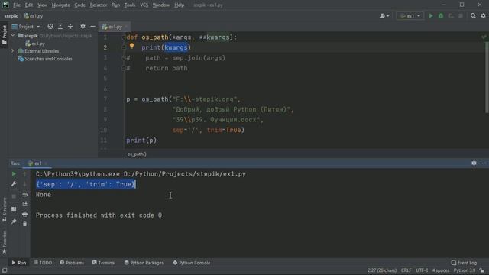Click caret position 2:27 in status bar
The image size is (489, 275).
coord(382,270)
